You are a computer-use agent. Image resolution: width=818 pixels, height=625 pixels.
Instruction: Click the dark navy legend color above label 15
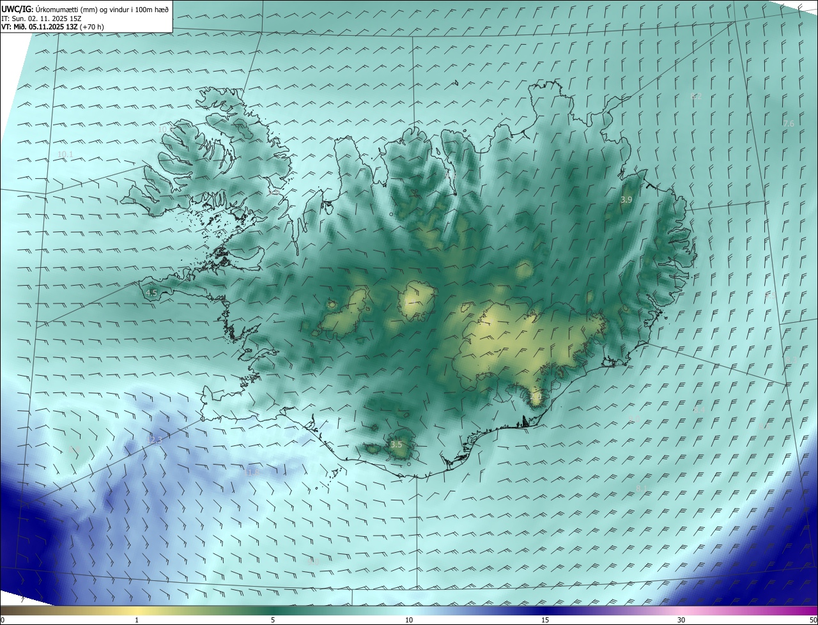click(545, 610)
